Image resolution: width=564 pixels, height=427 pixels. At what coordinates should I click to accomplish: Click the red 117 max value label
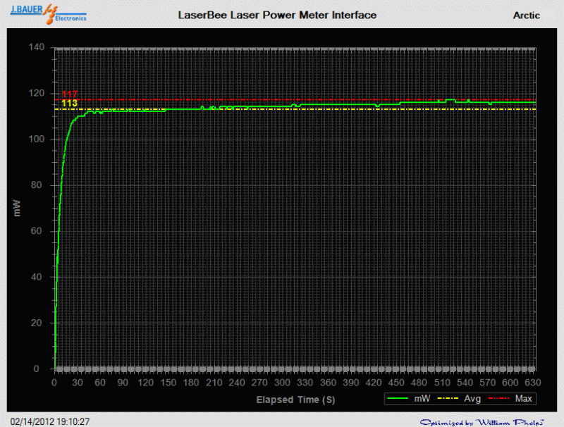[x=69, y=94]
